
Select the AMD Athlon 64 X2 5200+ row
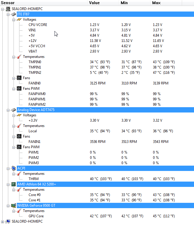pyautogui.click(x=105, y=184)
